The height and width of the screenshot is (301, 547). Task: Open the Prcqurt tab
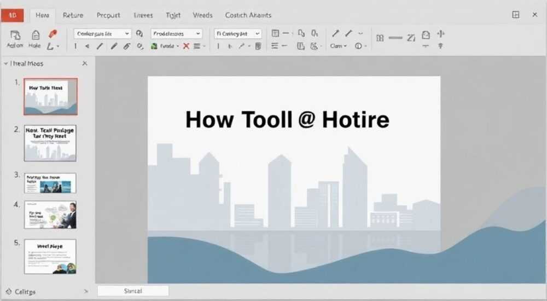[x=108, y=15]
